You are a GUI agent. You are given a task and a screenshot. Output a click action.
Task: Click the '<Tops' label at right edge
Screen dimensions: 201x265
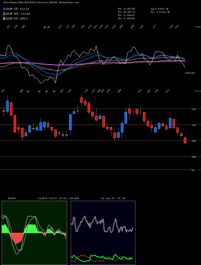click(197, 27)
